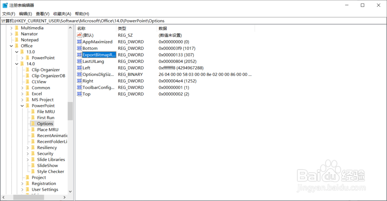Viewport: 387px width, 201px height.
Task: Select the LastUILang DWORD icon
Action: (79, 61)
